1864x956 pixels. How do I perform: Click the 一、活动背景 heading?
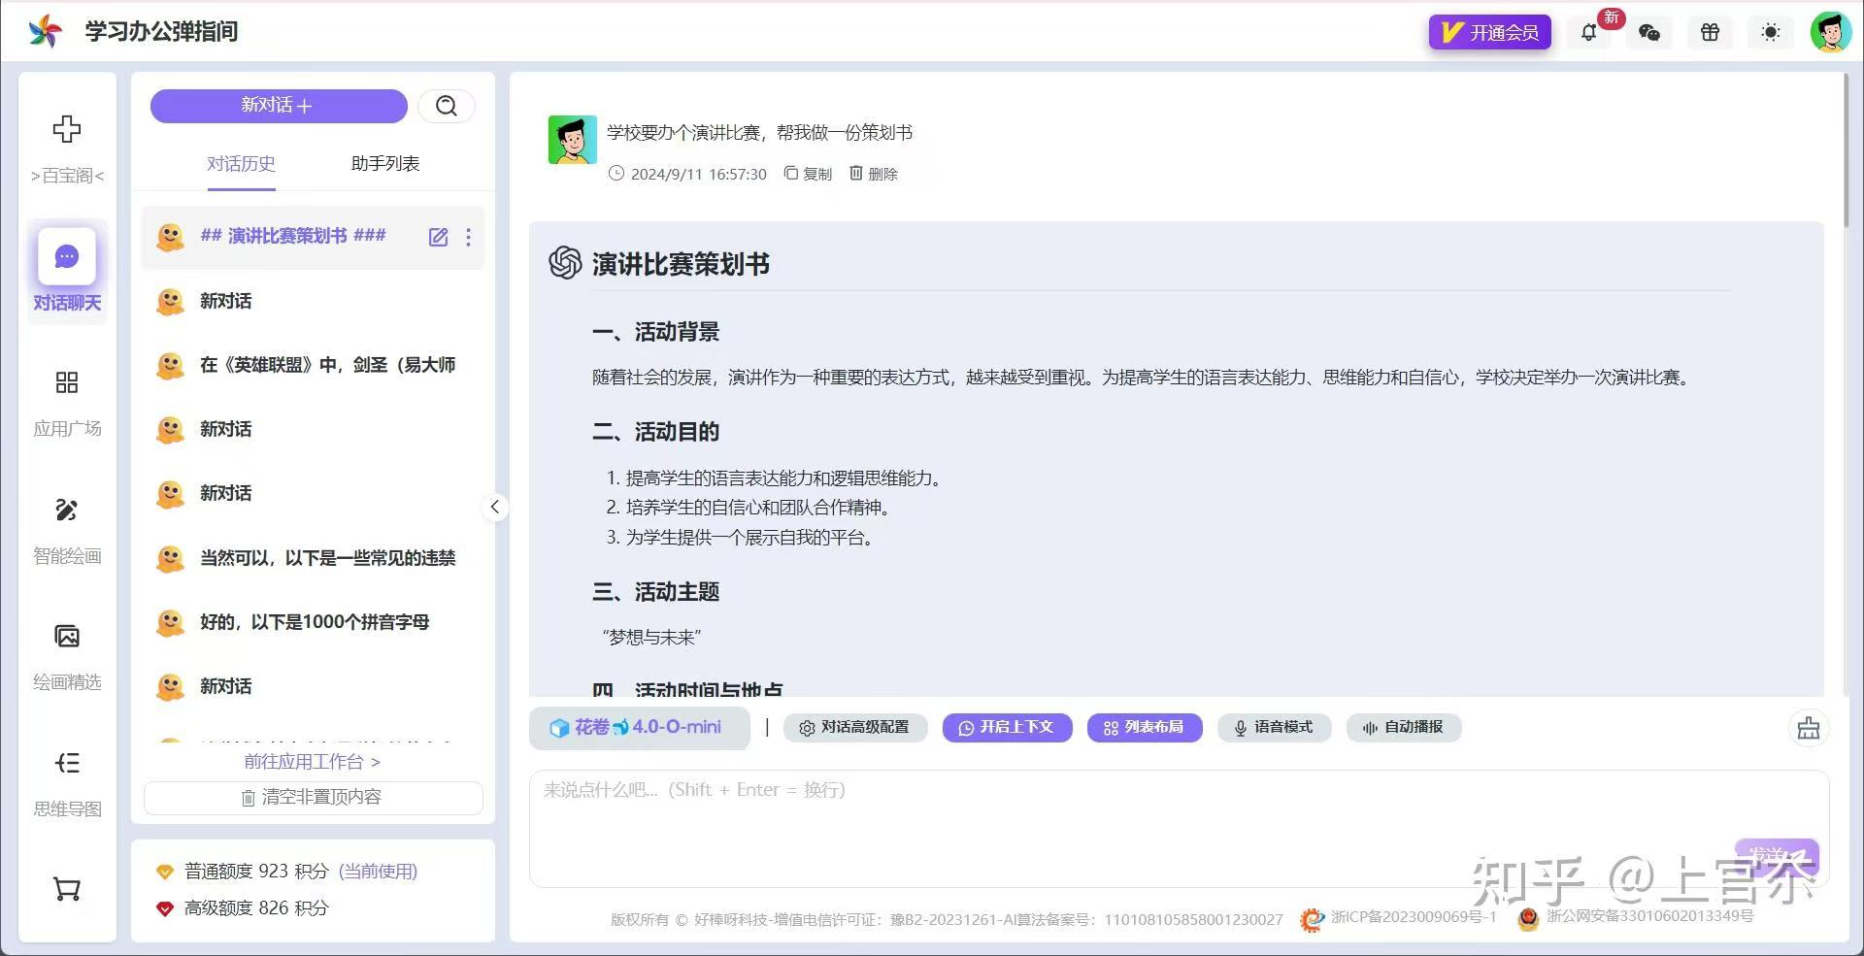click(656, 332)
